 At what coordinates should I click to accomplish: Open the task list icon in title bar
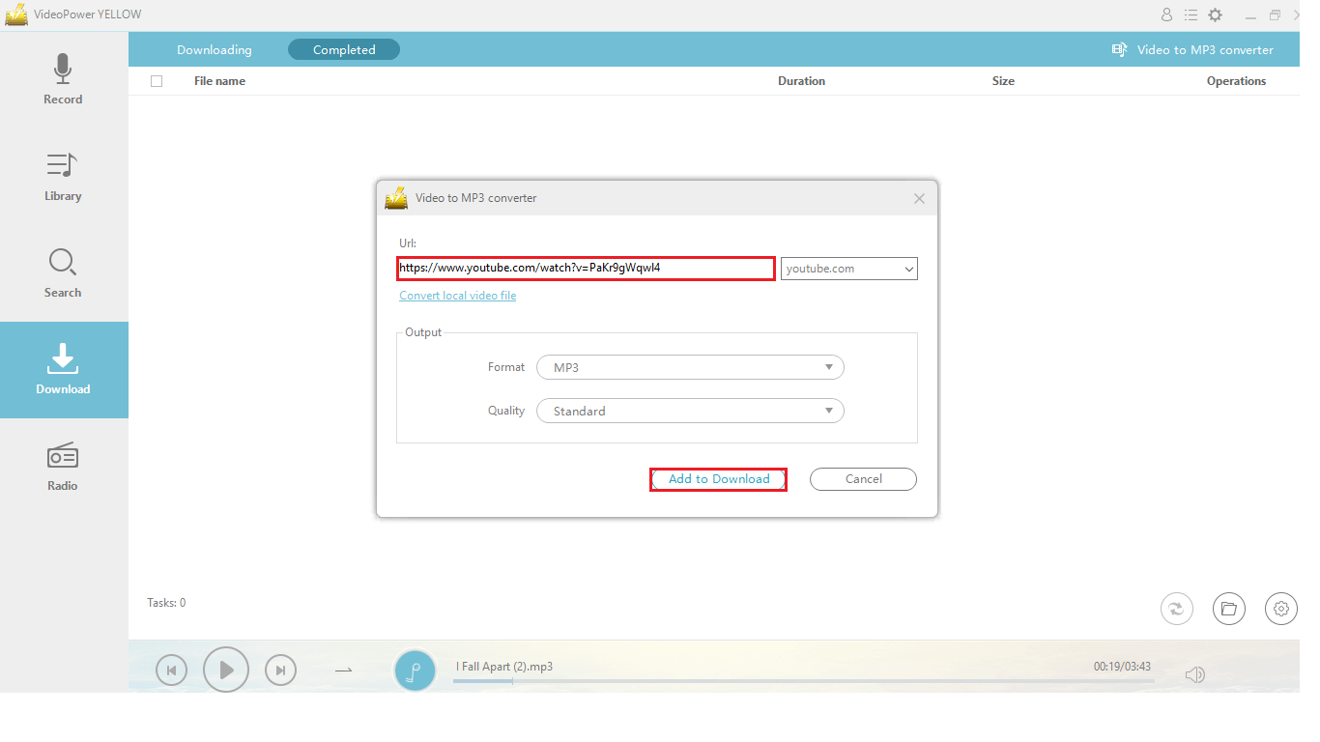(x=1191, y=14)
